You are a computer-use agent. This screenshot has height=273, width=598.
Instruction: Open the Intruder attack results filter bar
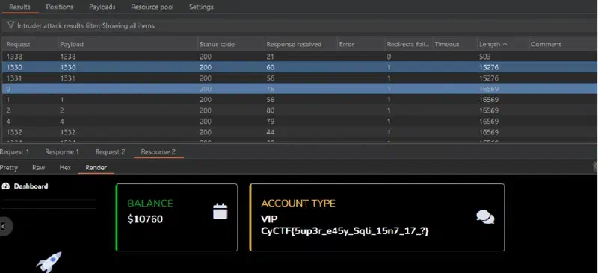click(x=300, y=26)
